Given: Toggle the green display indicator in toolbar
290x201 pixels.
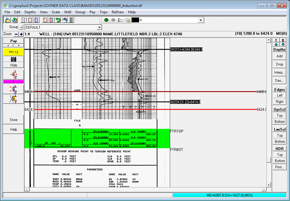Looking at the screenshot, I should click(x=106, y=20).
